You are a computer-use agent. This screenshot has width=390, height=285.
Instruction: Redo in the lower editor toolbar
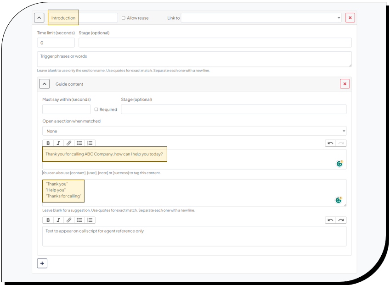(341, 220)
